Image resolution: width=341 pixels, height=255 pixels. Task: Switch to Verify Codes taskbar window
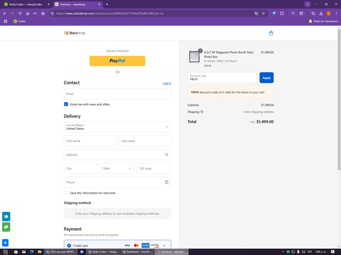(x=103, y=252)
